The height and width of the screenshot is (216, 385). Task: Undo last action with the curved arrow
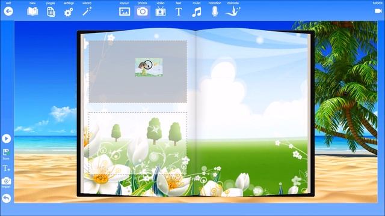(x=7, y=199)
